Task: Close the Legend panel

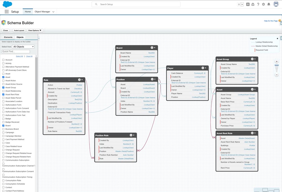Action: pos(277,38)
